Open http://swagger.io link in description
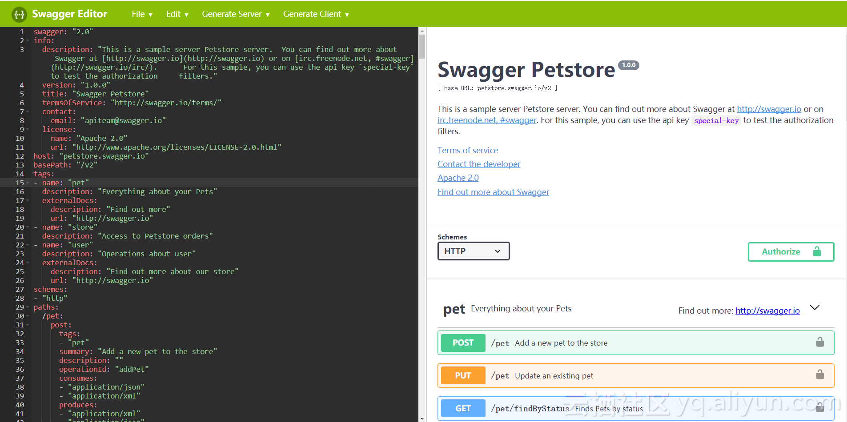The image size is (847, 422). pyautogui.click(x=769, y=109)
